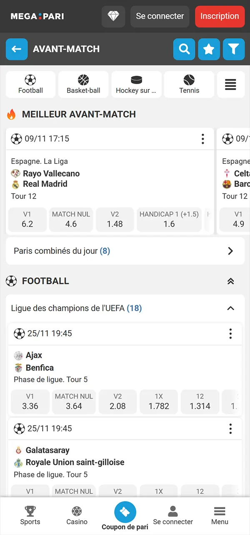Viewport: 250px width, 535px height.
Task: Select the Basket-ball sport category
Action: (x=83, y=84)
